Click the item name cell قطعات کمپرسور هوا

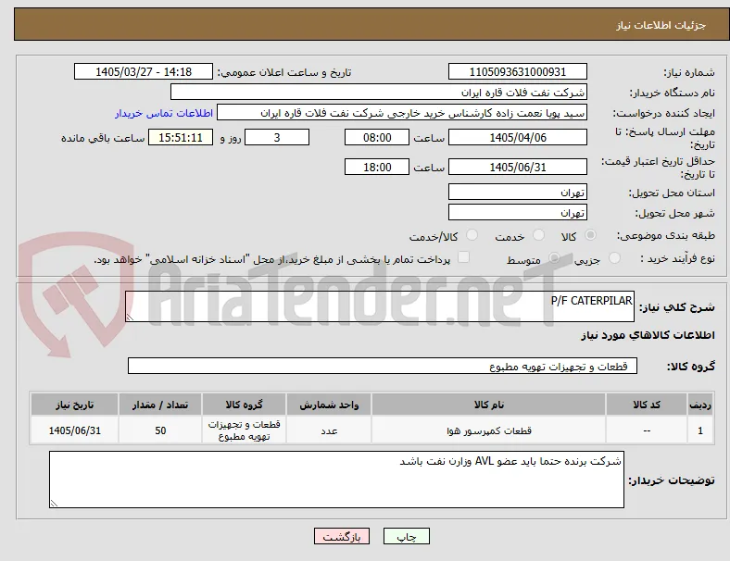pyautogui.click(x=488, y=430)
